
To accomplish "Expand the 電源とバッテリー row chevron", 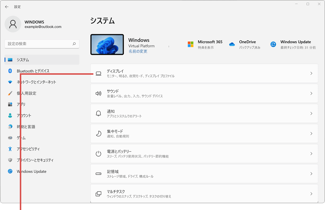I will coord(311,154).
